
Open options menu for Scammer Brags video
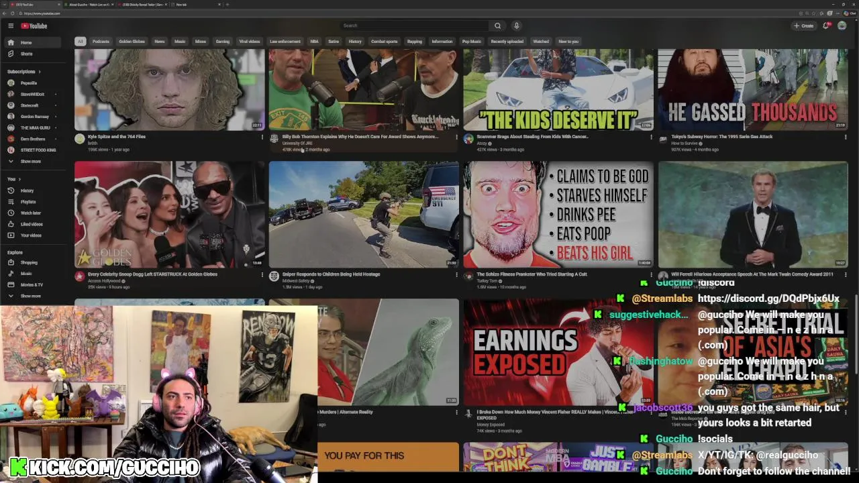click(x=651, y=137)
